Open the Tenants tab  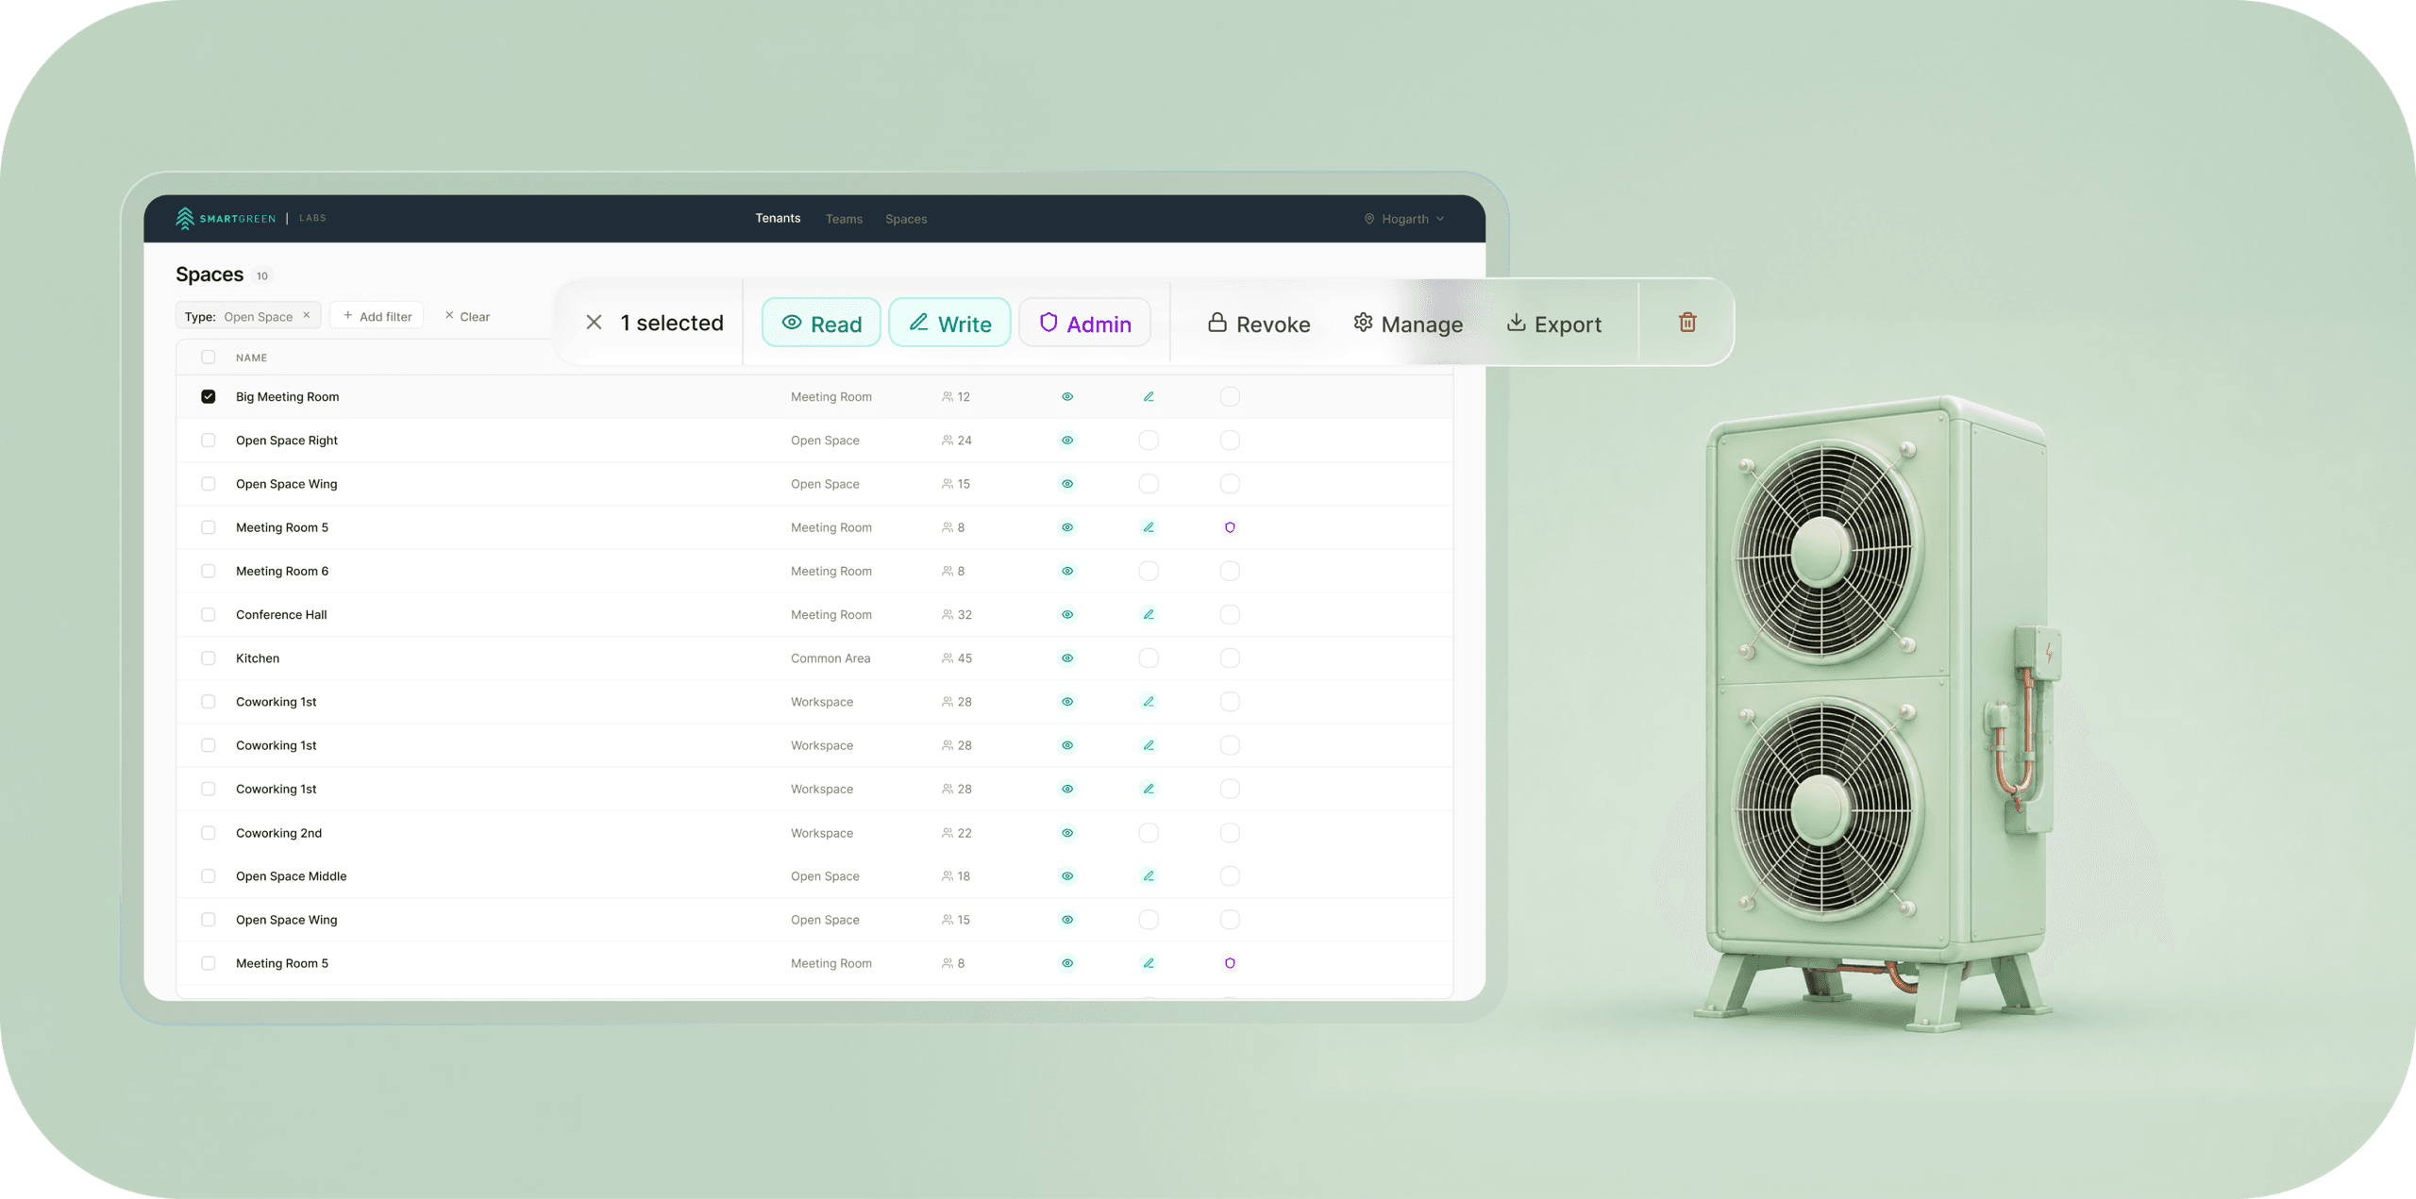point(778,219)
